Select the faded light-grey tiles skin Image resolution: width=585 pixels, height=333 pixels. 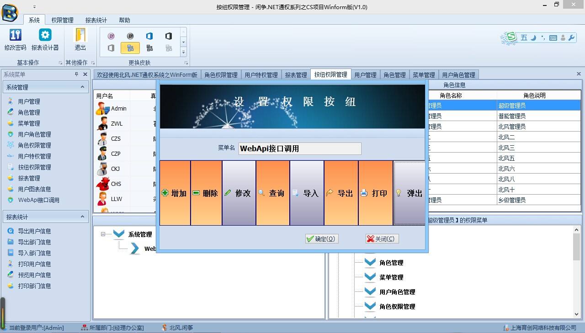click(169, 48)
